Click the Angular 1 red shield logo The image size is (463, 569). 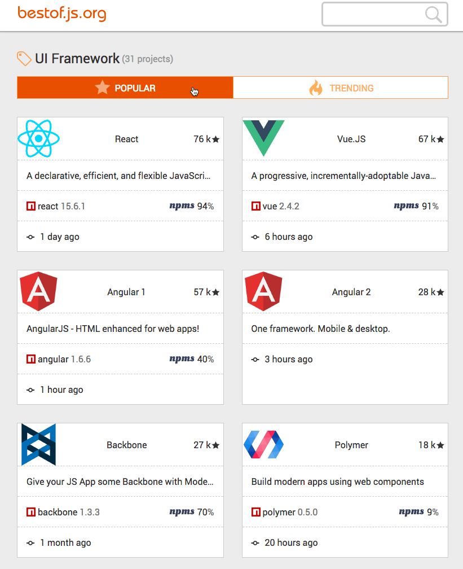coord(39,291)
